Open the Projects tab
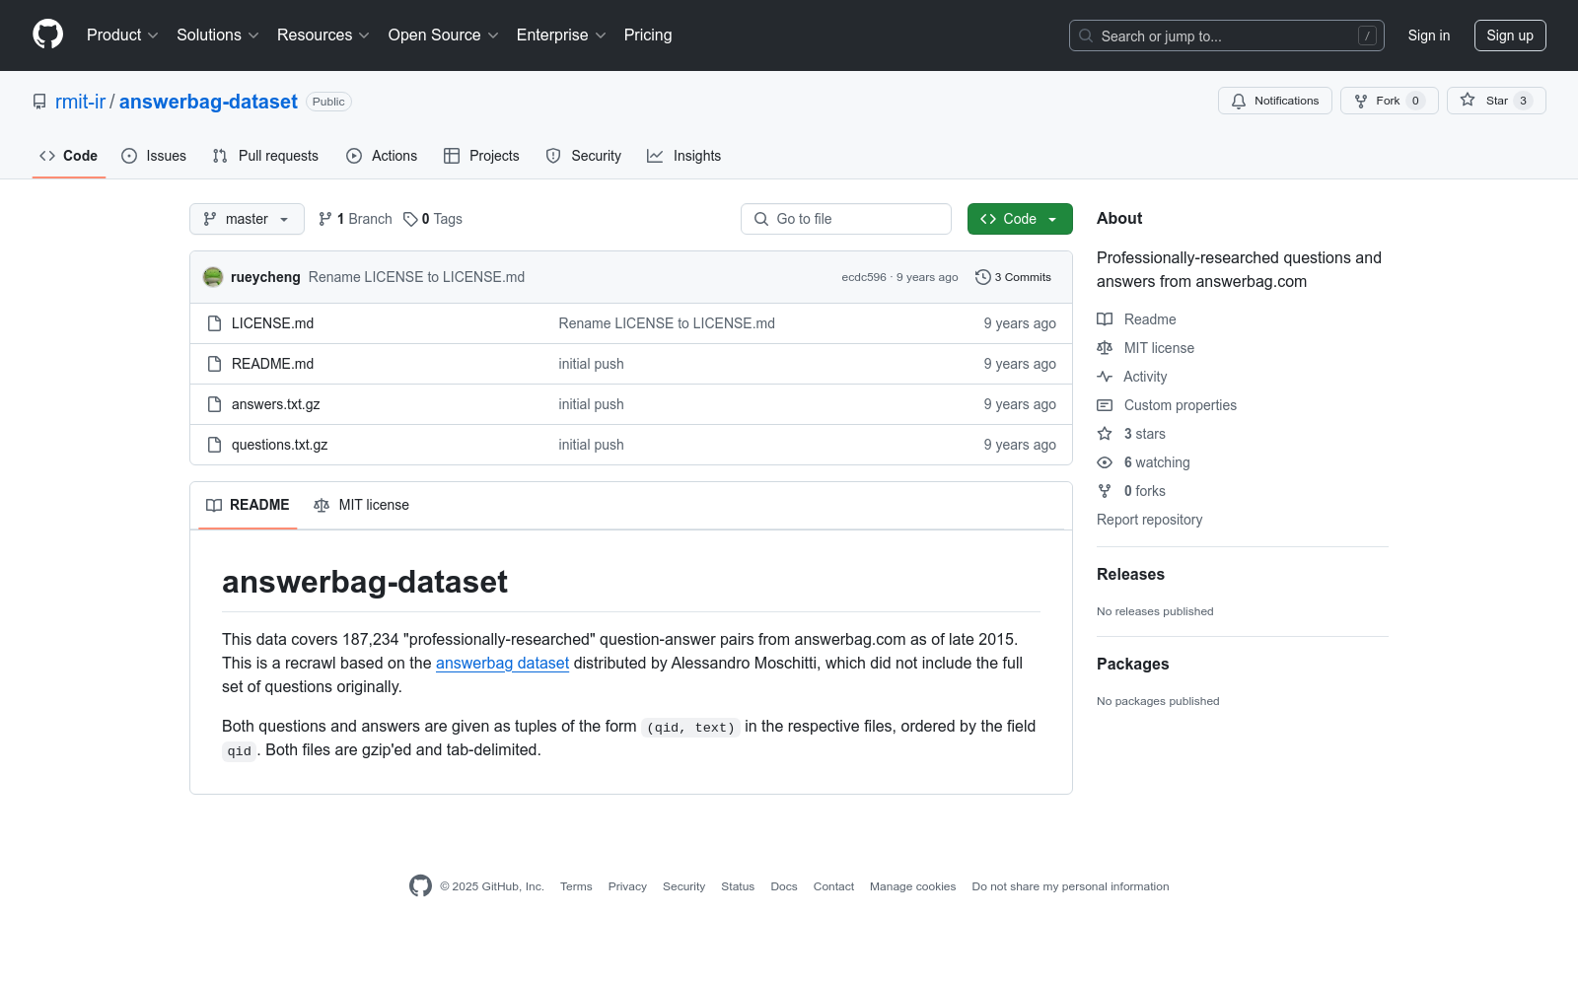The width and height of the screenshot is (1578, 986). point(481,156)
